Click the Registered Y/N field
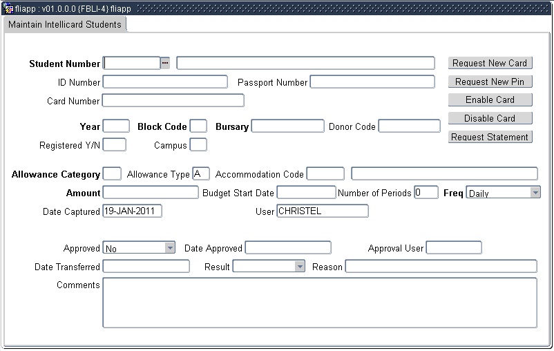 pyautogui.click(x=115, y=144)
